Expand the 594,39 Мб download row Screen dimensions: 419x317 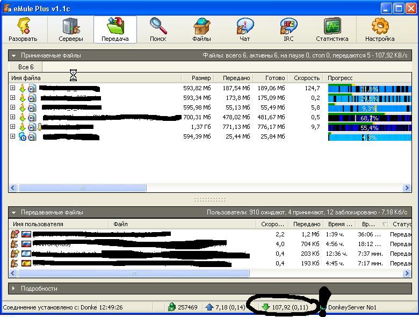pyautogui.click(x=12, y=136)
